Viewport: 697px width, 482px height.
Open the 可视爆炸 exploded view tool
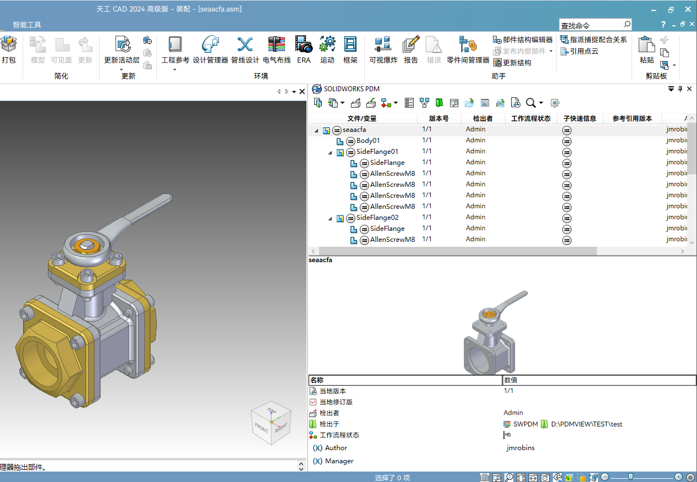point(383,50)
